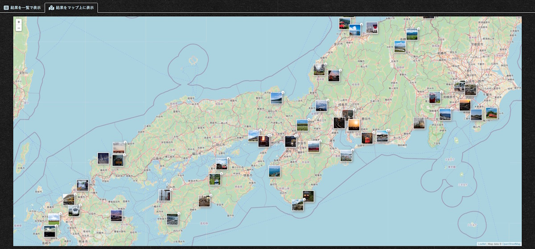Open red train photo near 豊橋
Screen dimensions: 535x249
(367, 138)
